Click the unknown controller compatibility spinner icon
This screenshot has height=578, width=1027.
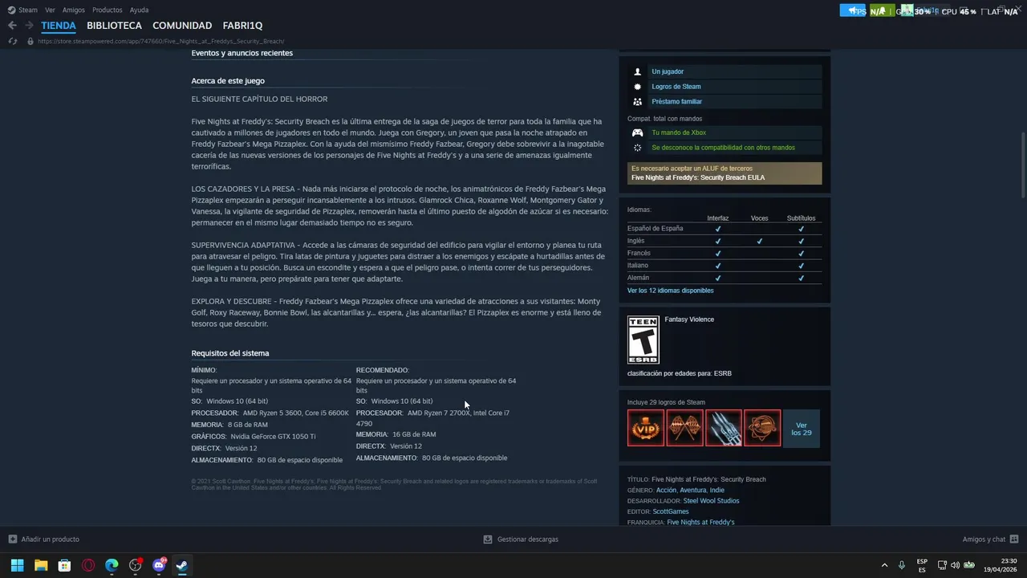click(x=637, y=148)
